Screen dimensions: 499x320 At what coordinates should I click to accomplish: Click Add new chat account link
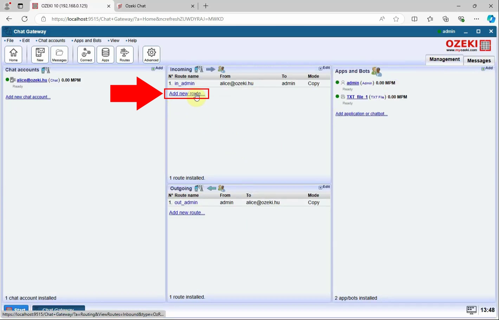point(28,97)
